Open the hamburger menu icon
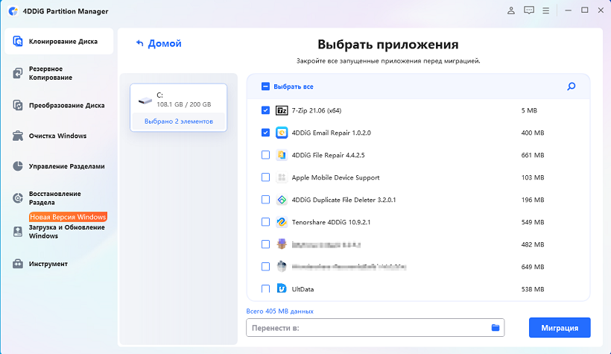This screenshot has height=354, width=611. 546,11
